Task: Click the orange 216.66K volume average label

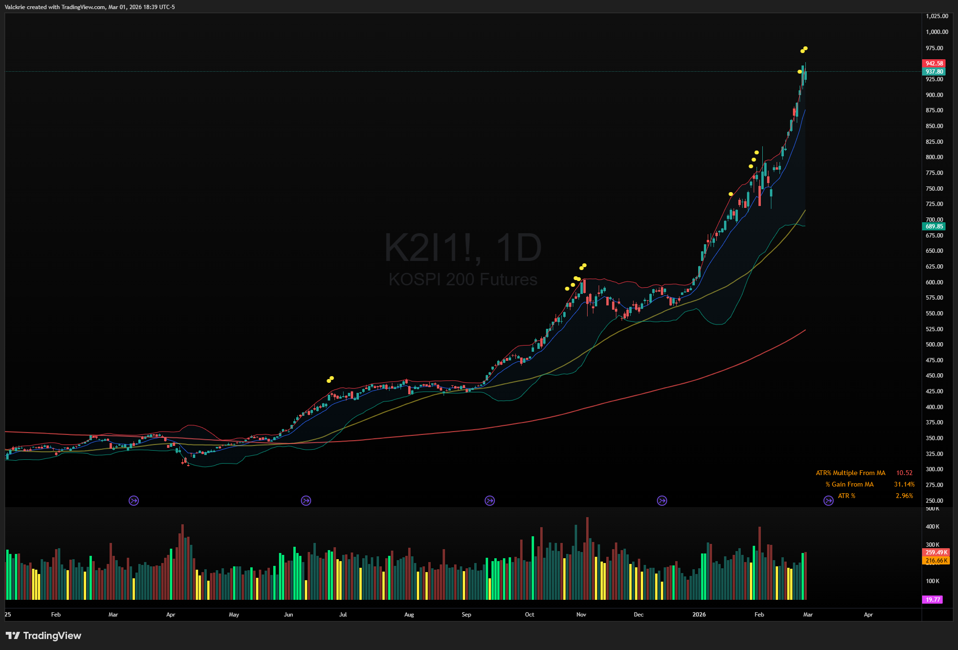Action: [x=936, y=561]
